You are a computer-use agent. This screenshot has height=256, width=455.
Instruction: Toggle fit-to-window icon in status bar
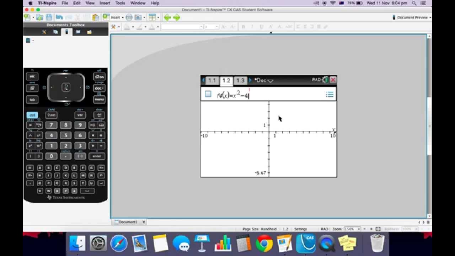378,229
